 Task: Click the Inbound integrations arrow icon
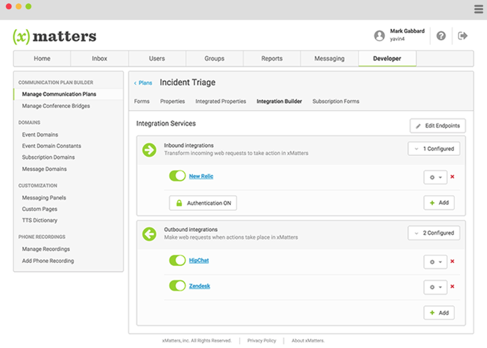click(149, 149)
